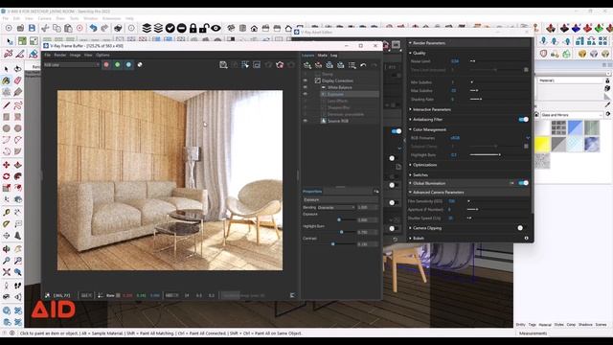Expand the Switches section
Screen dimensions: 613x345
tap(410, 174)
